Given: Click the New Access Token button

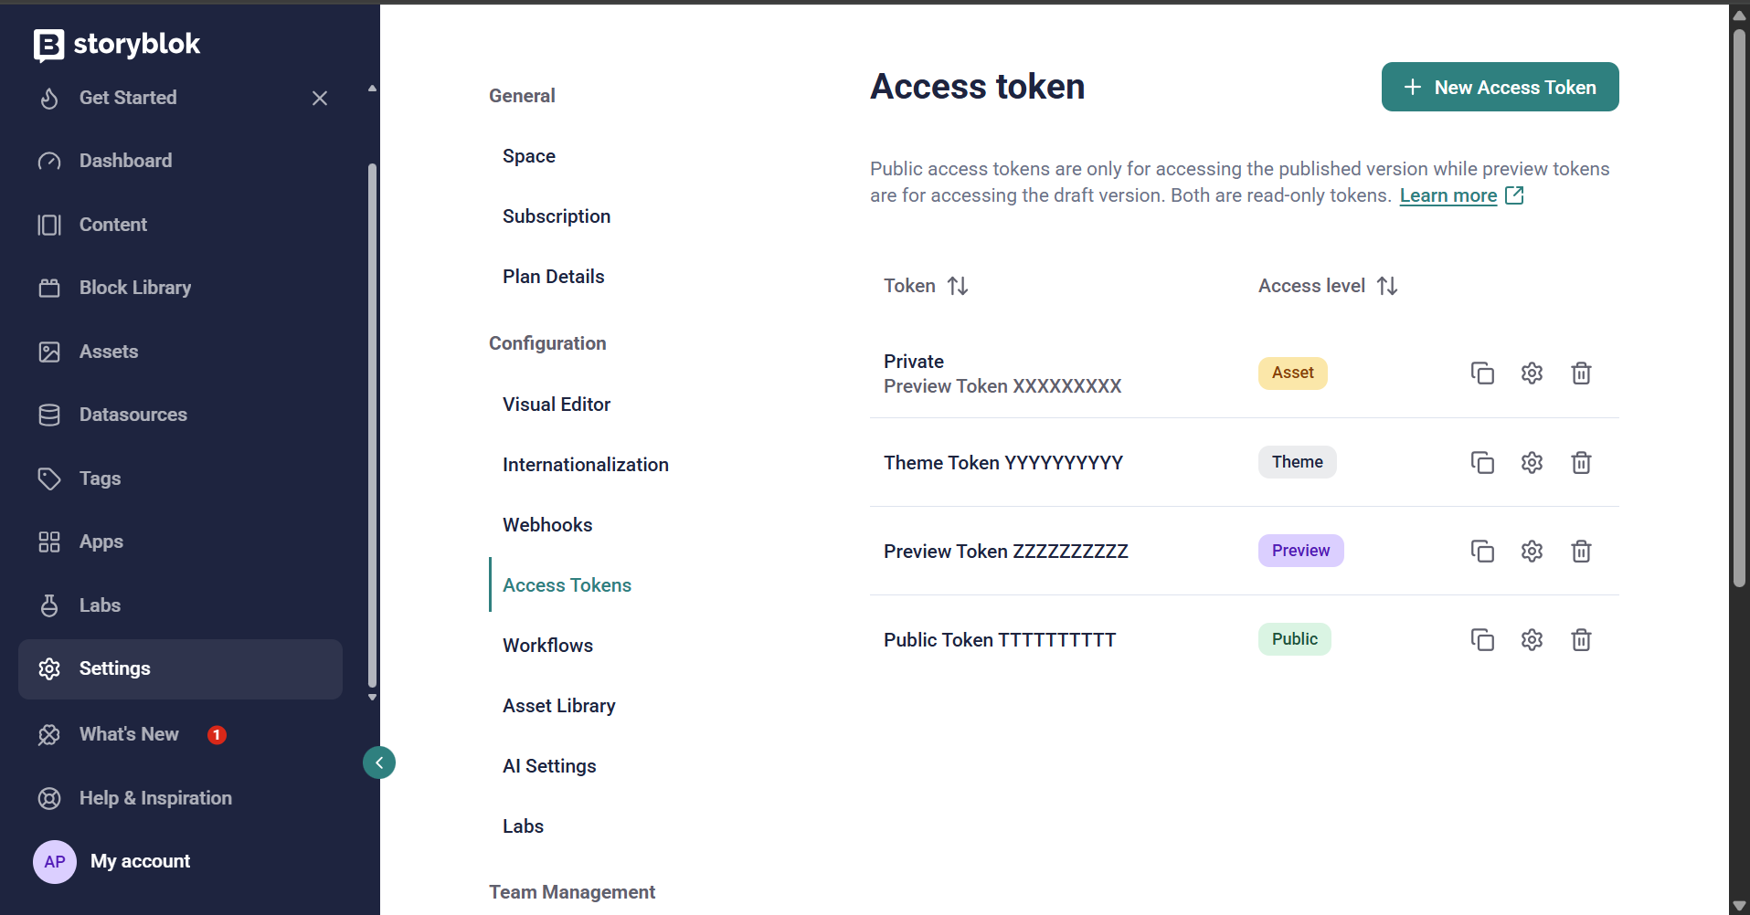Looking at the screenshot, I should click(1500, 87).
